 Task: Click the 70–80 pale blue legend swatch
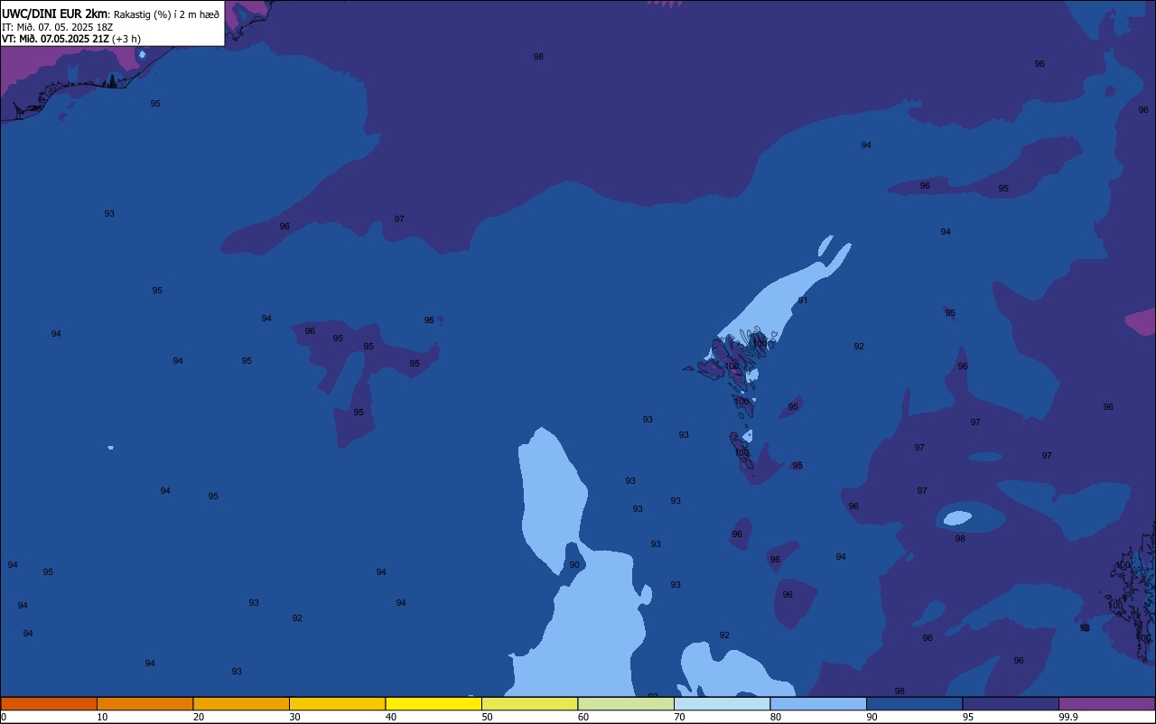722,703
